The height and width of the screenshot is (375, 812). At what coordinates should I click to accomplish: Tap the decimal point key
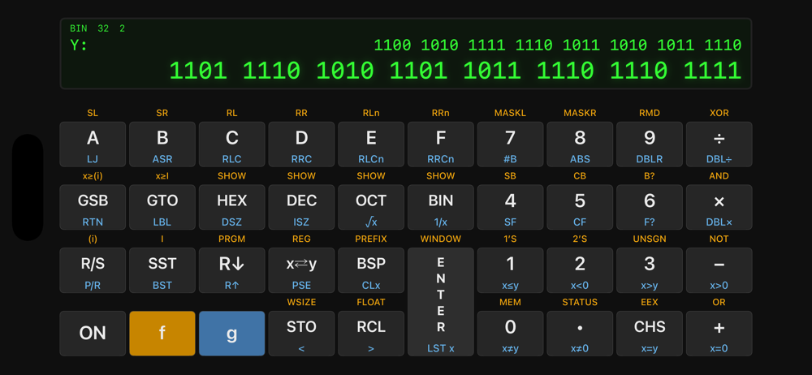(x=580, y=334)
